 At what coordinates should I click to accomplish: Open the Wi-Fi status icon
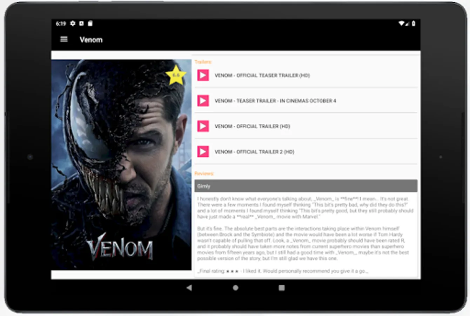[x=402, y=24]
